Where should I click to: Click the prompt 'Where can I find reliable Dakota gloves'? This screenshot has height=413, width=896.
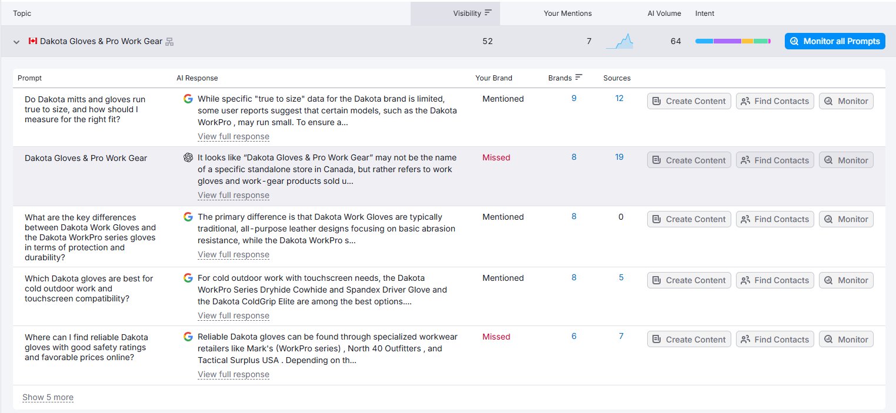(86, 347)
